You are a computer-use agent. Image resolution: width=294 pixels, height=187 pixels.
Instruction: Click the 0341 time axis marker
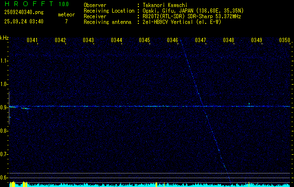[32, 40]
